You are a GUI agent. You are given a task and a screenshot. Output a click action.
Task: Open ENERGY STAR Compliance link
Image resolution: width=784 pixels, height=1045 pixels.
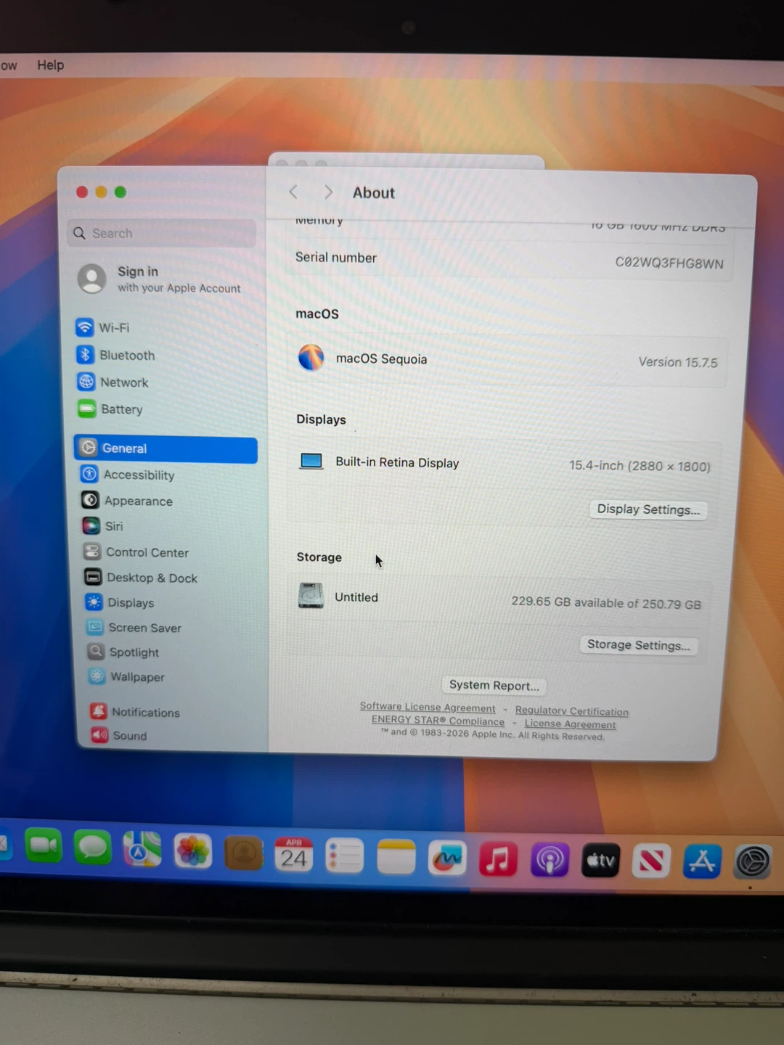click(x=438, y=721)
